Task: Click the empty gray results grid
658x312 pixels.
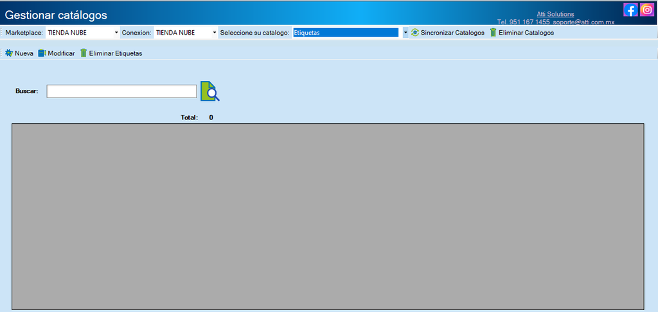Action: pyautogui.click(x=328, y=217)
